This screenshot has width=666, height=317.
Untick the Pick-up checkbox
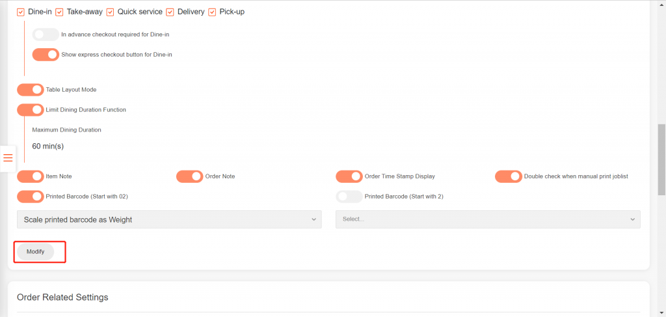click(212, 12)
